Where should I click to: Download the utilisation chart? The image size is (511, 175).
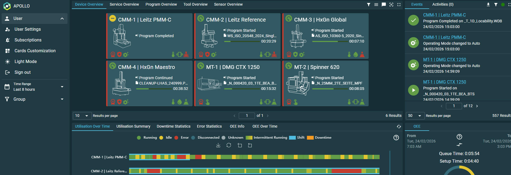click(x=218, y=145)
